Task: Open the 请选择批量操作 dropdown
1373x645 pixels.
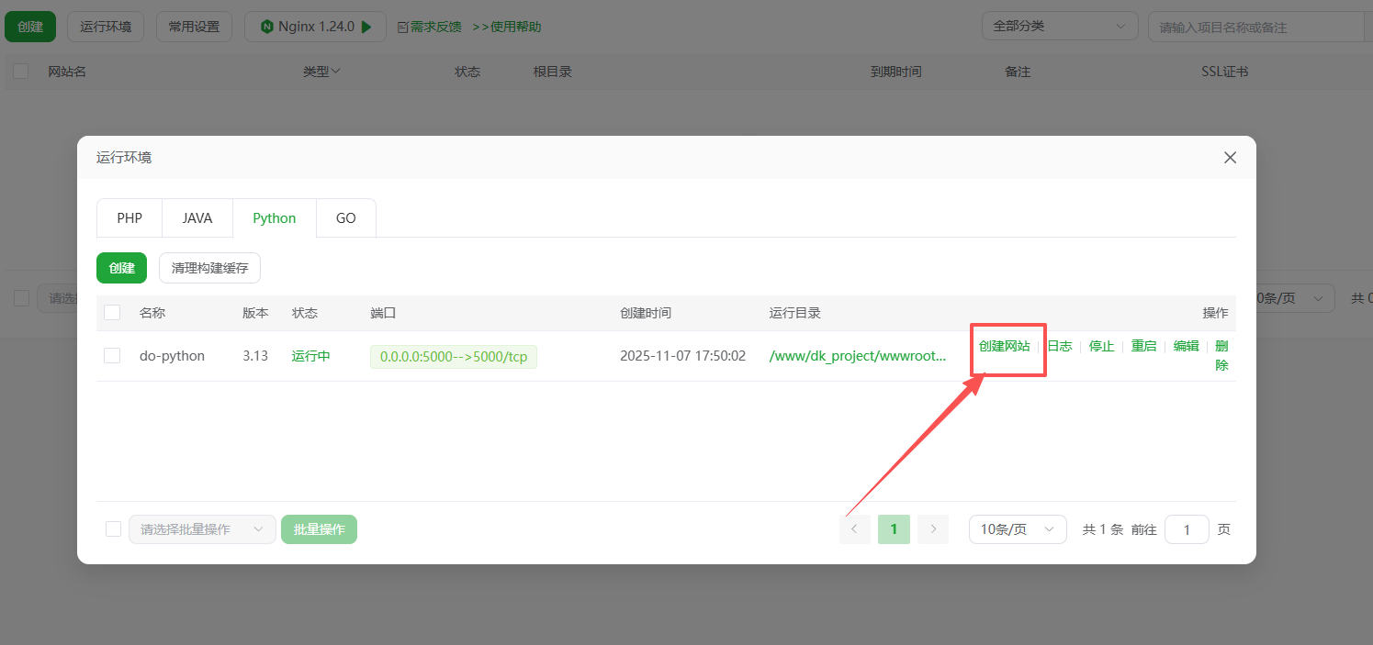Action: tap(202, 529)
